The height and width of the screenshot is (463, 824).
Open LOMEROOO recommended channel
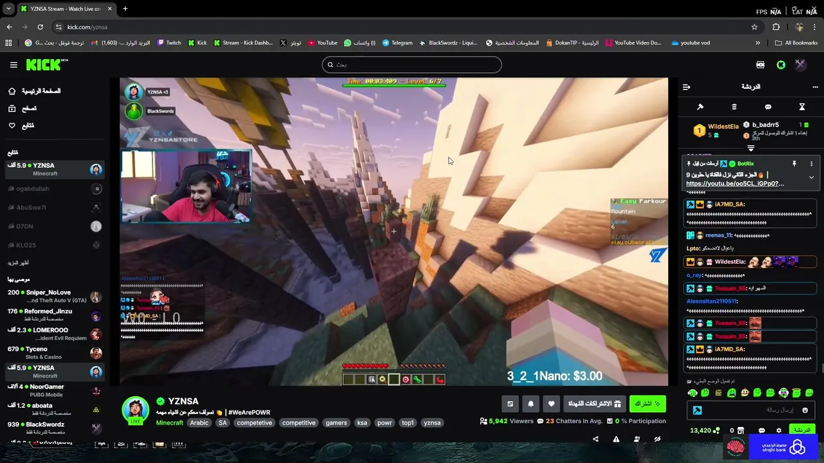pos(55,334)
